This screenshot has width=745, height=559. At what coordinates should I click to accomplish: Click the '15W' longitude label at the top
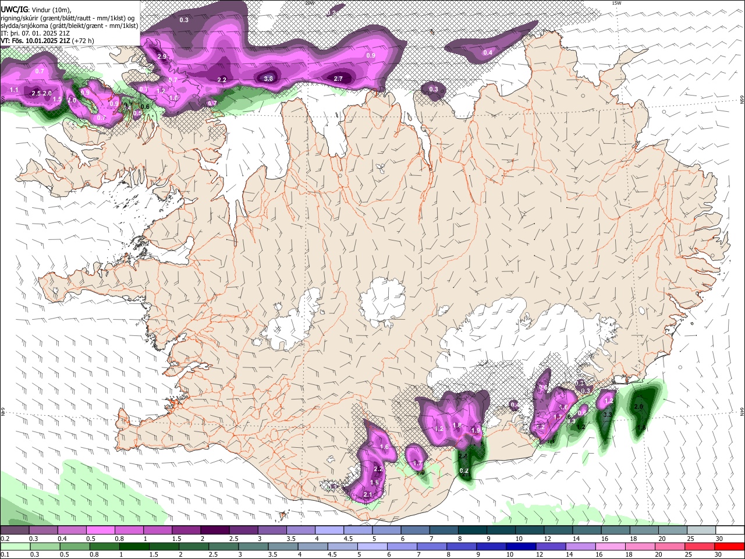coord(616,3)
